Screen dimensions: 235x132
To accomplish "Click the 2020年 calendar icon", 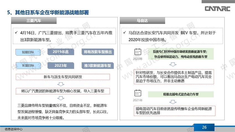I will click(138, 52).
